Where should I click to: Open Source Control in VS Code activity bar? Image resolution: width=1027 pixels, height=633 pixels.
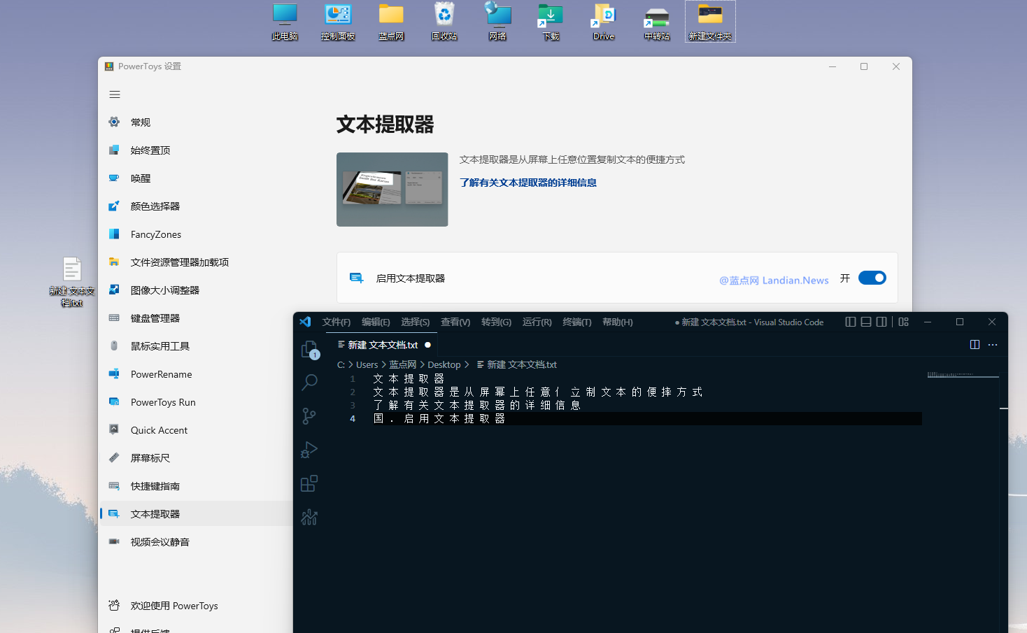tap(309, 416)
